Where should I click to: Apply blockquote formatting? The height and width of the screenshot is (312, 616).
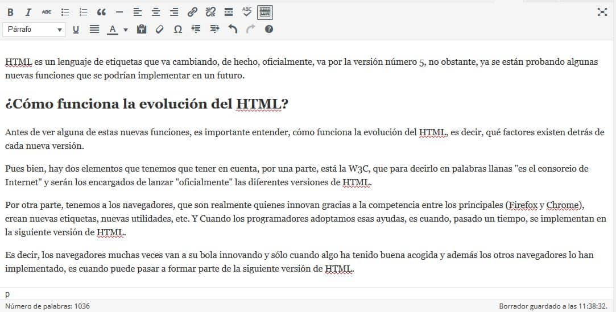click(101, 13)
